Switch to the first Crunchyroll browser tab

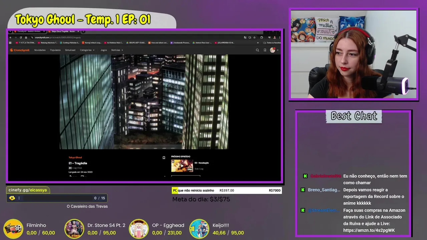point(29,31)
